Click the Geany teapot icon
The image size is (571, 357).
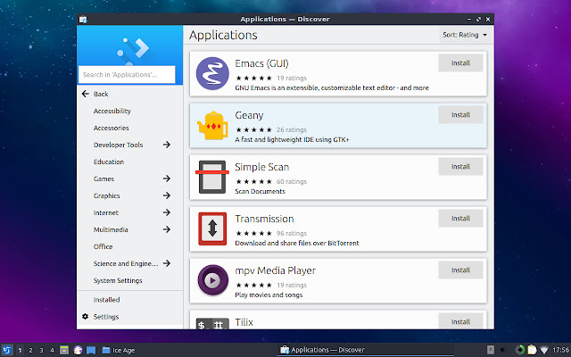(212, 125)
